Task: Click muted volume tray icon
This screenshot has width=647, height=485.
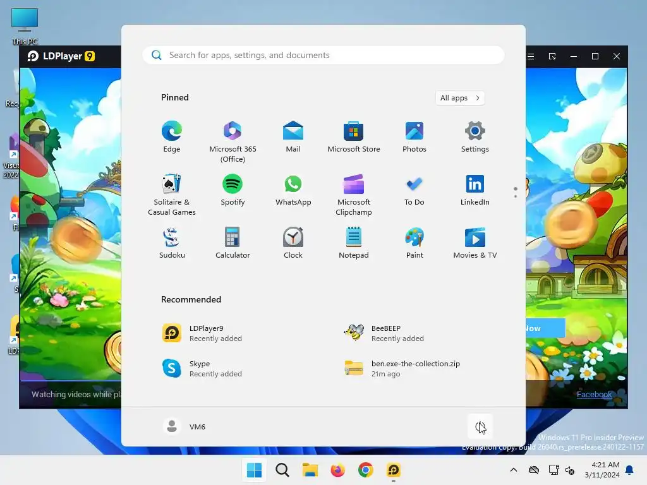Action: [570, 470]
